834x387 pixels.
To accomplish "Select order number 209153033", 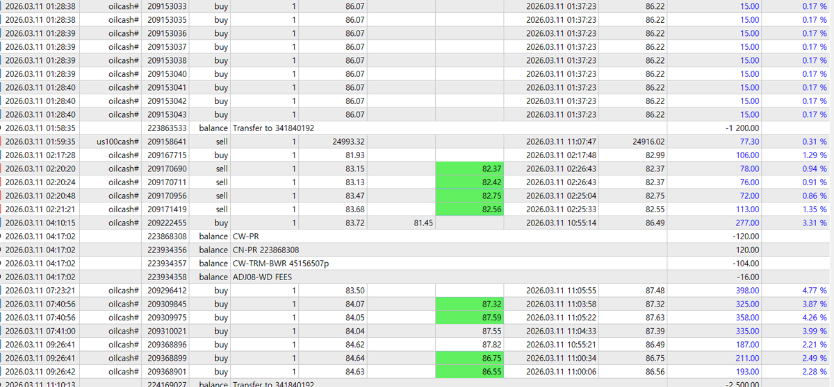I will [x=167, y=6].
